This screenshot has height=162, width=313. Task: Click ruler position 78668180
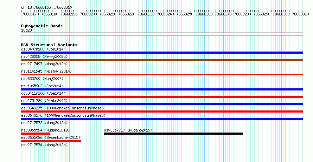[x=50, y=14]
